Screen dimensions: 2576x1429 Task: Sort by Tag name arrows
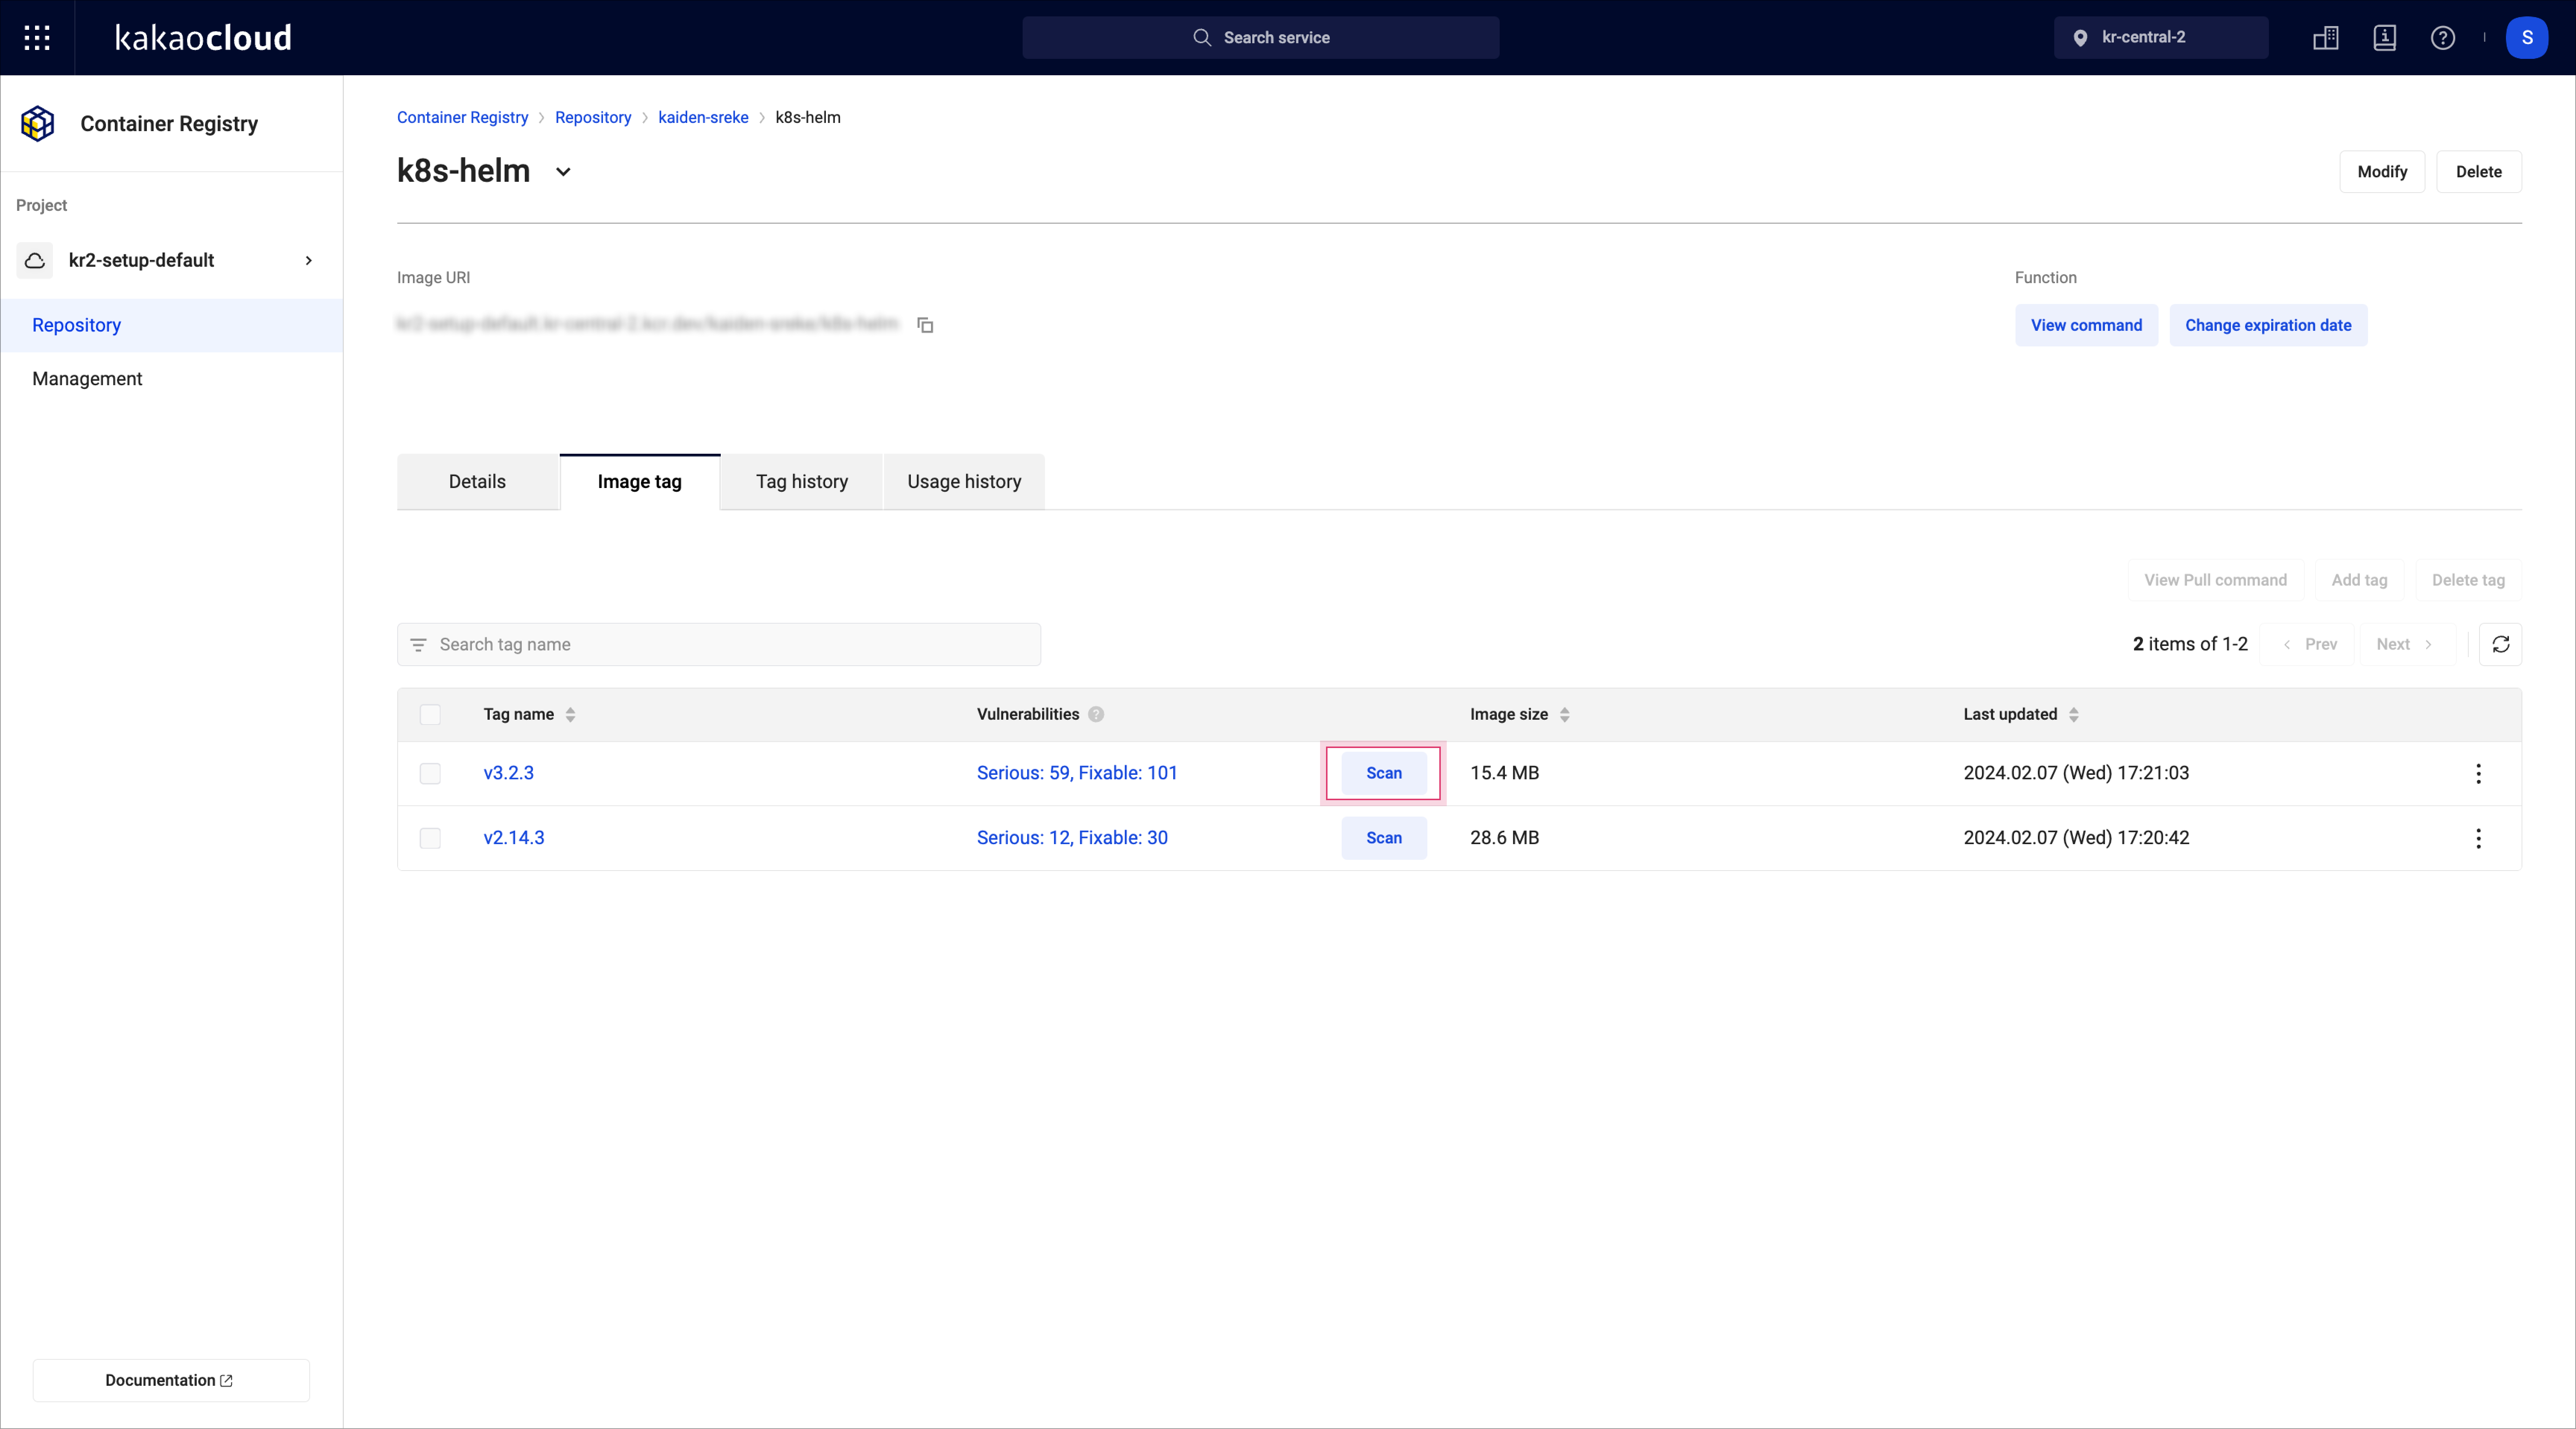[570, 714]
